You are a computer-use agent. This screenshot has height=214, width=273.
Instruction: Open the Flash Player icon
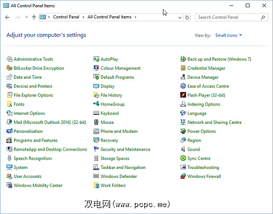point(183,95)
